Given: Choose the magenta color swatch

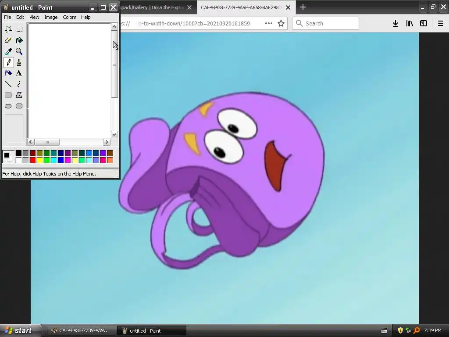Looking at the screenshot, I should (68, 160).
